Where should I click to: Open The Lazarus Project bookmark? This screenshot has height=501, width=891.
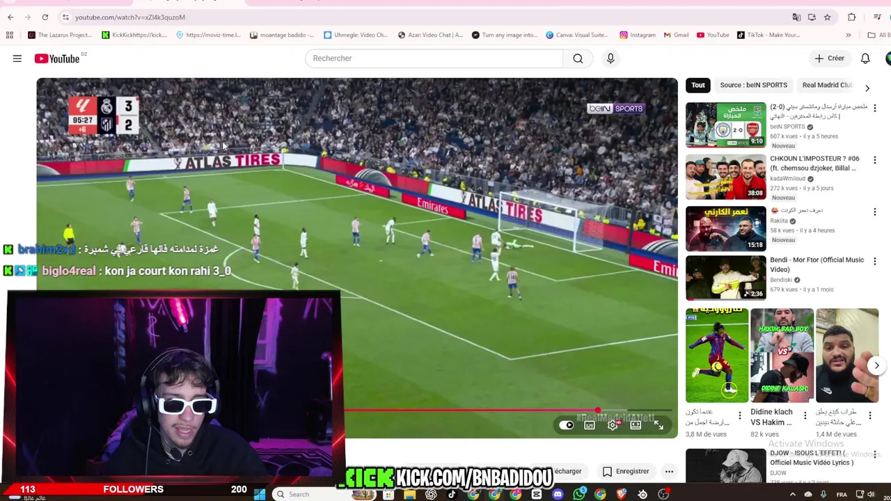pos(60,35)
